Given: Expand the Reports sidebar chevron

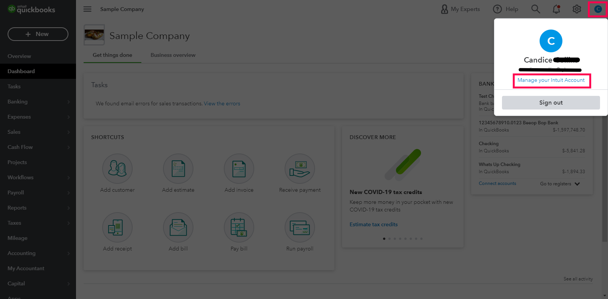Looking at the screenshot, I should tap(68, 208).
